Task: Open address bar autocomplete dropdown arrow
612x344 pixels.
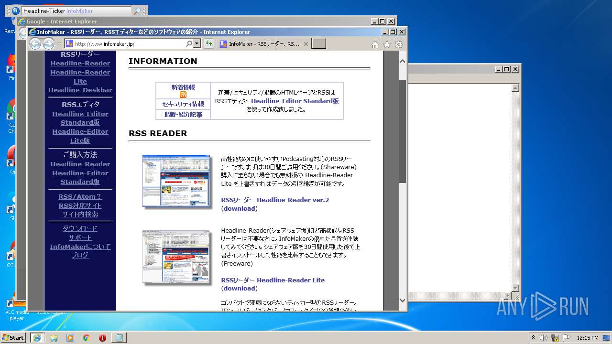Action: tap(197, 44)
